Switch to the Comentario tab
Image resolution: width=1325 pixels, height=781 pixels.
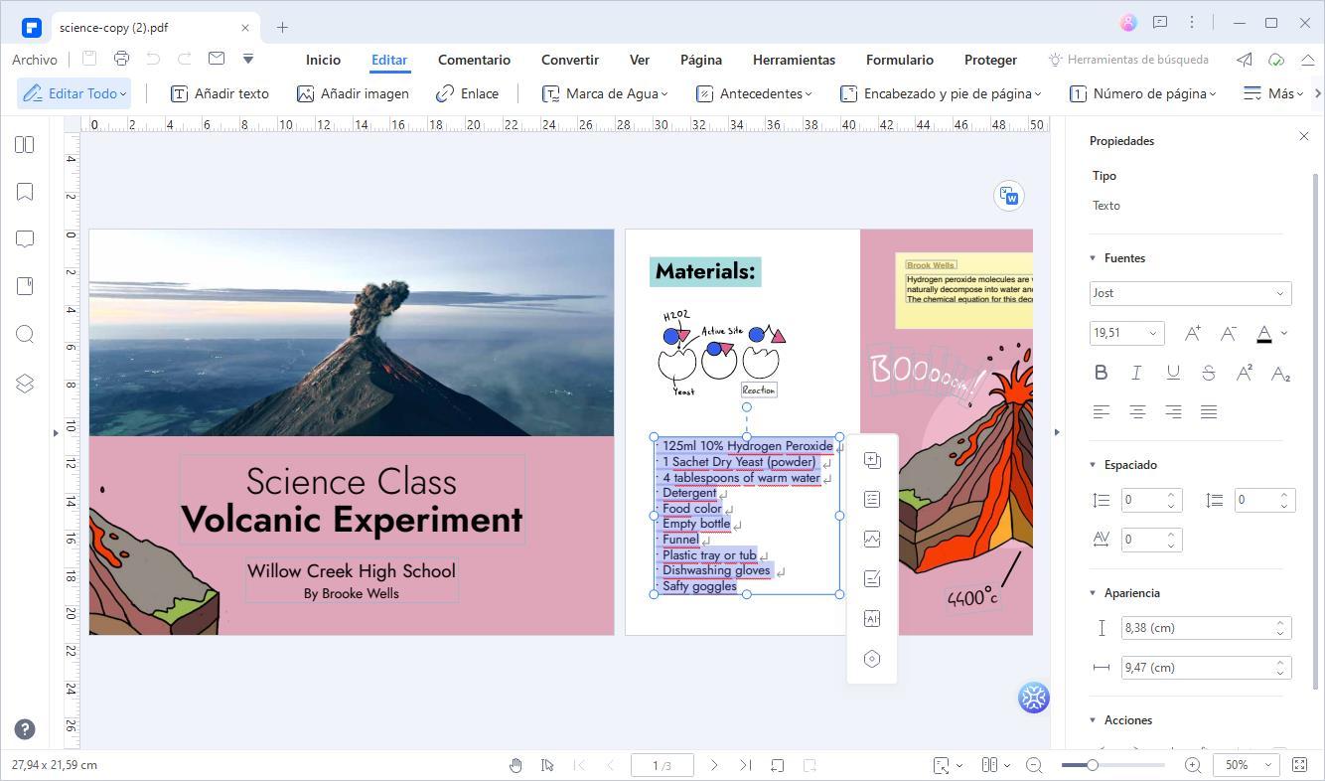474,60
